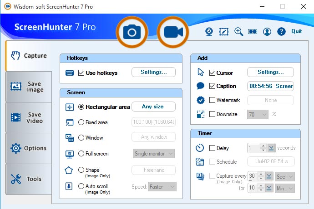Click the Schedule date time field
The image size is (314, 209).
click(271, 161)
